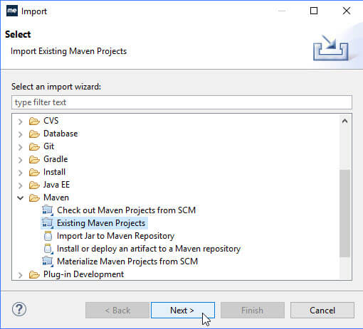The height and width of the screenshot is (329, 363).
Task: Click the Check out Maven Projects wizard icon
Action: 48,210
